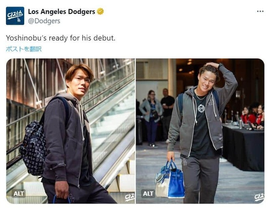Open the right hallway photo
The width and height of the screenshot is (270, 209).
click(200, 131)
